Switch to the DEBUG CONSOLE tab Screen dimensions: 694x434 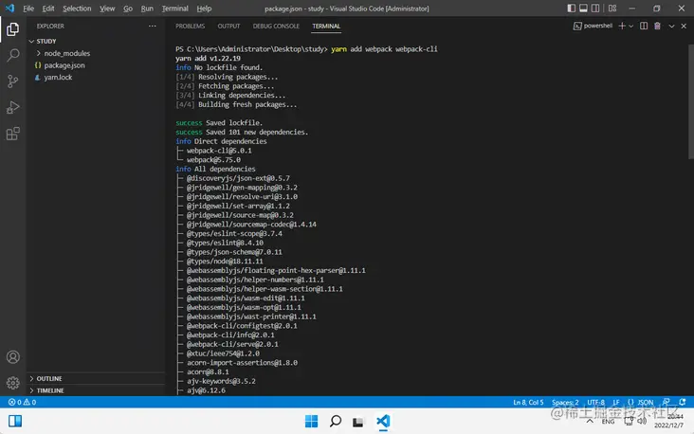(276, 27)
